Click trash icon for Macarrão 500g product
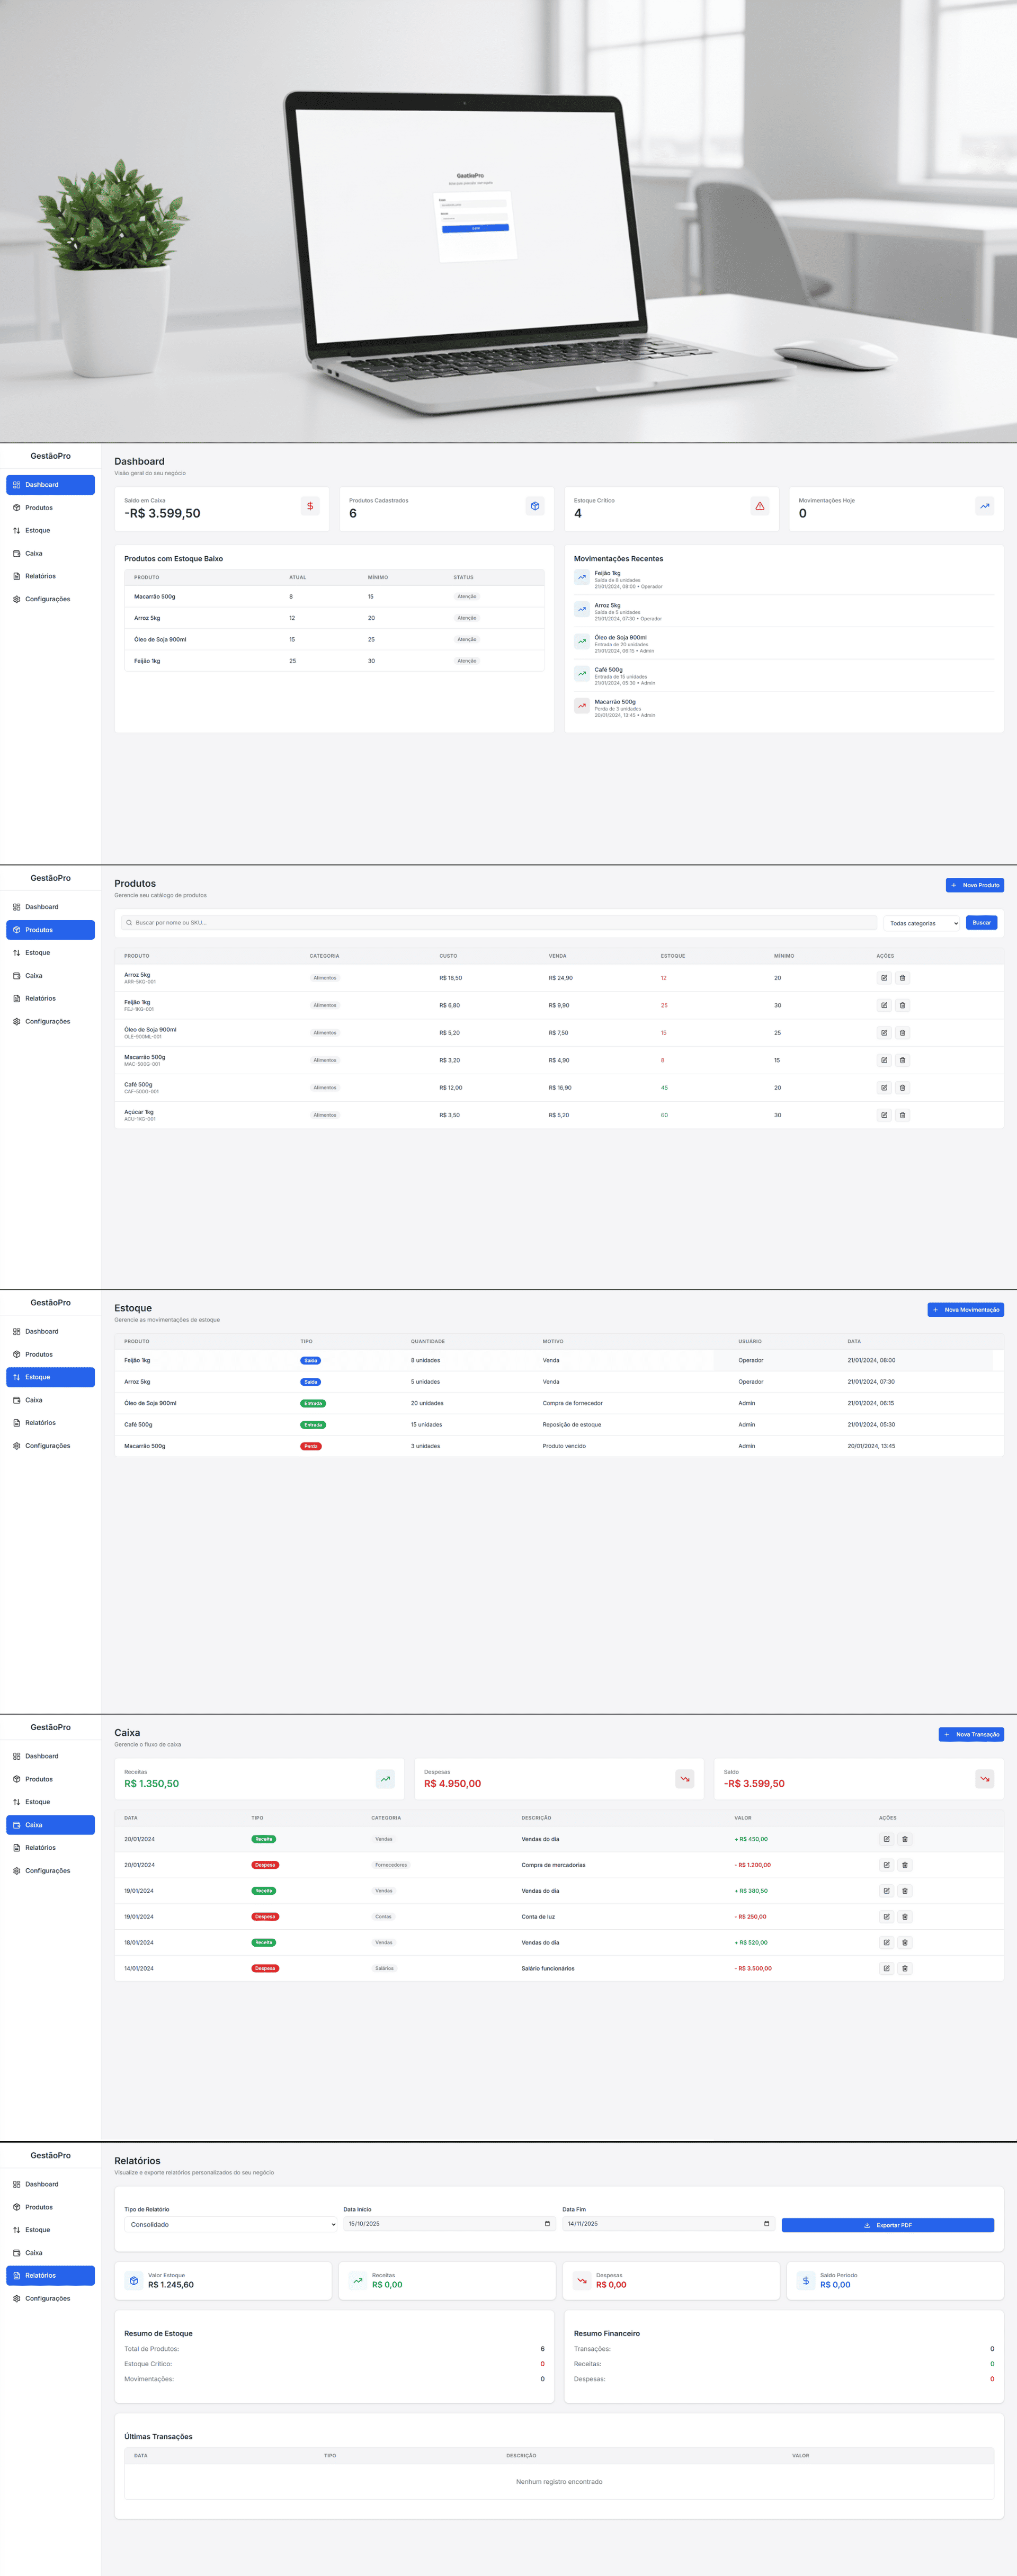This screenshot has height=2576, width=1017. [x=902, y=1060]
